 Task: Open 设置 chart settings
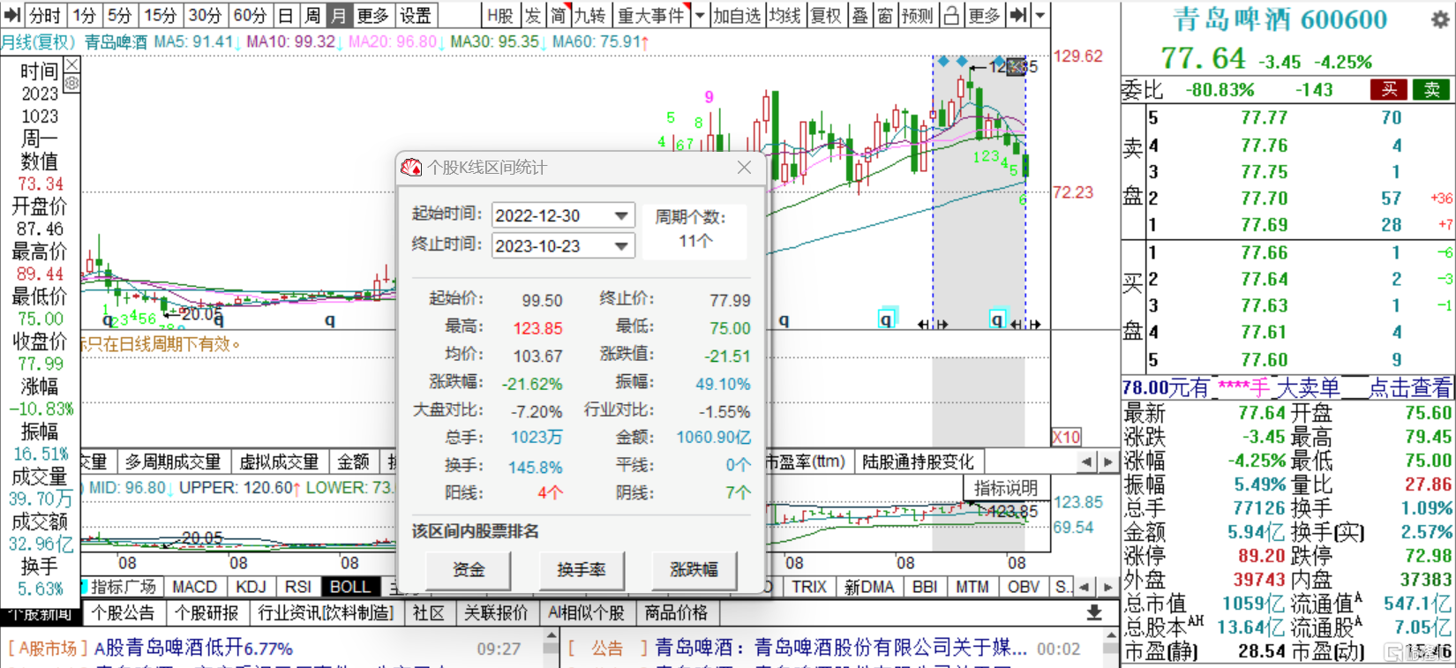coord(416,15)
